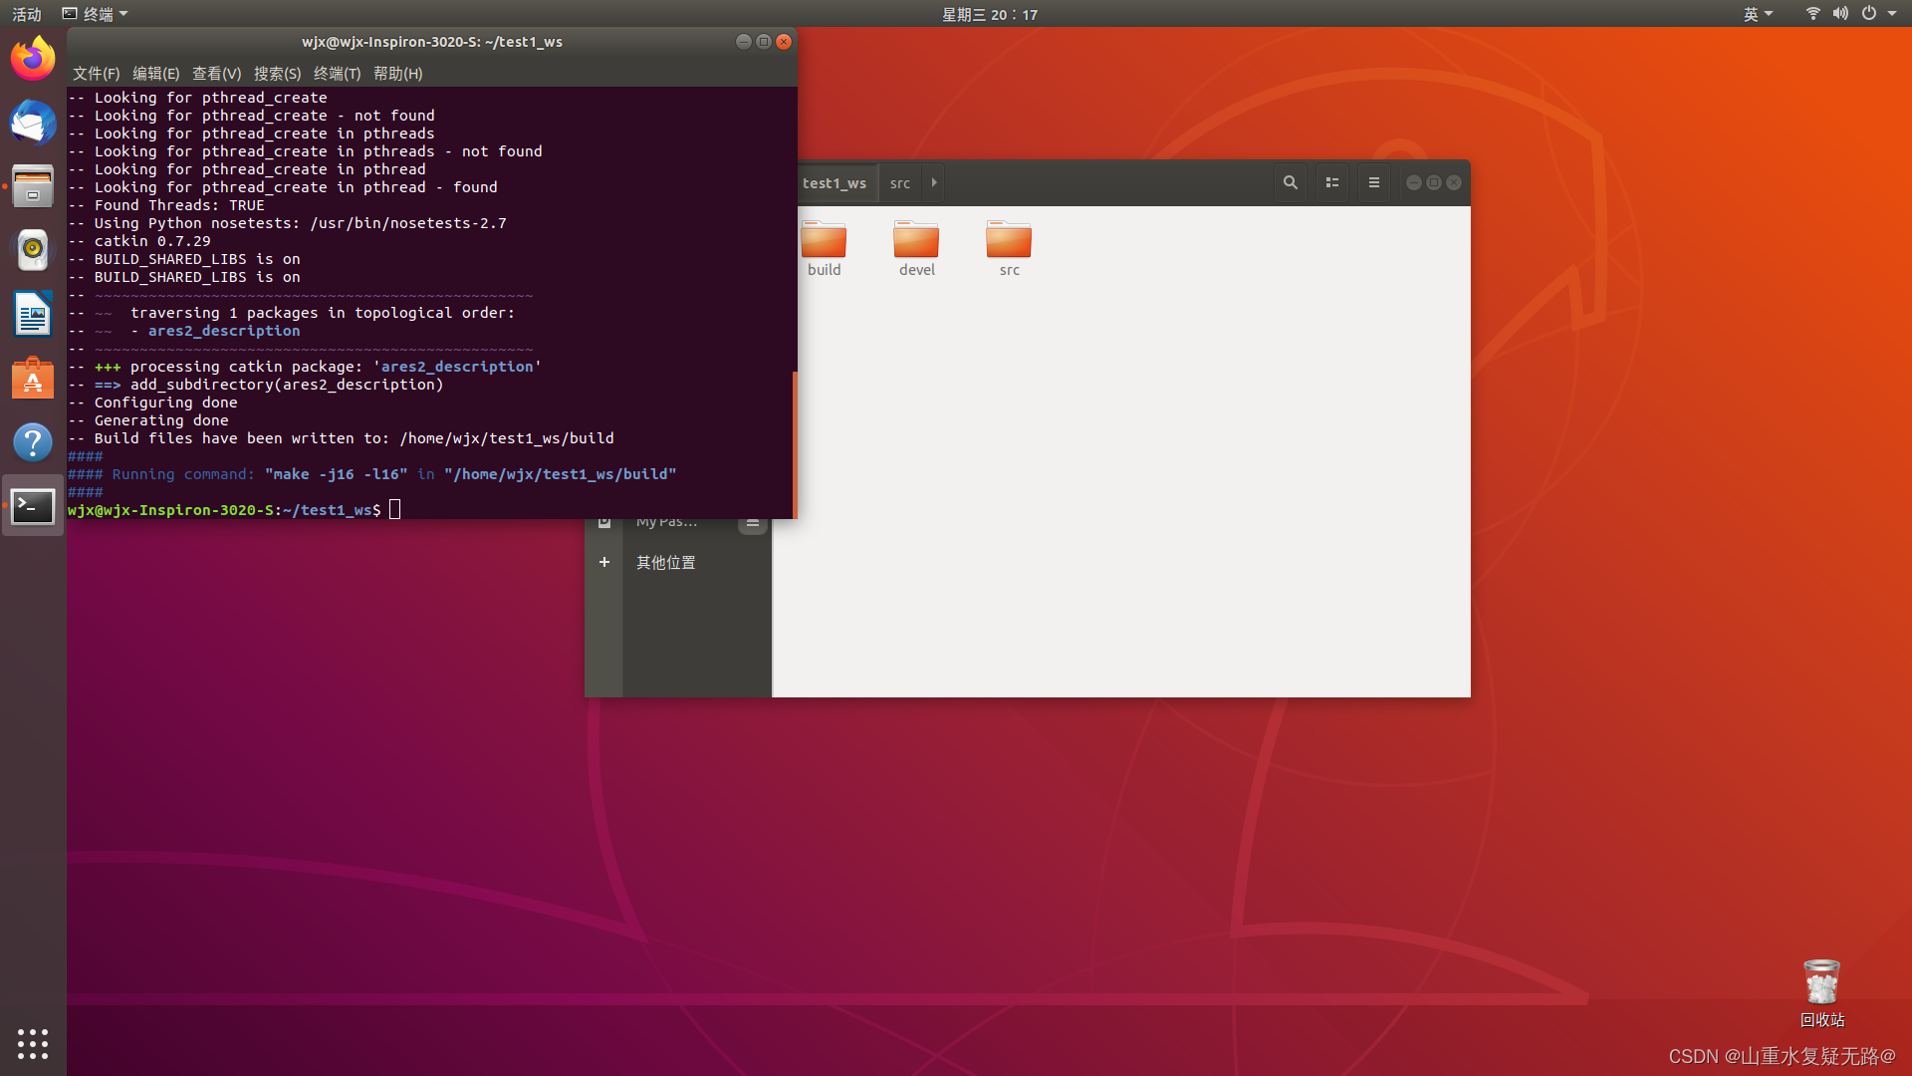
Task: Open the 文件(F) terminal menu
Action: click(96, 74)
